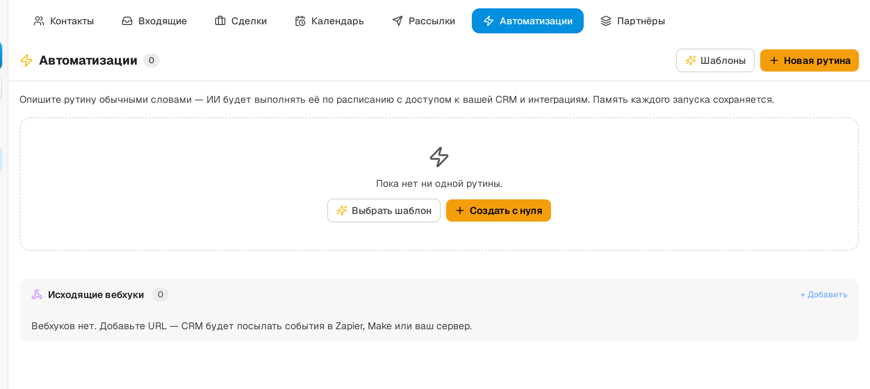This screenshot has height=389, width=870.
Task: Open the Рассылки tab
Action: click(424, 21)
